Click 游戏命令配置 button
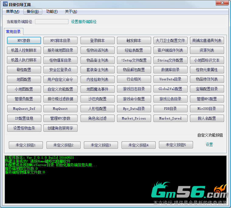The height and width of the screenshot is (208, 231). click(134, 99)
